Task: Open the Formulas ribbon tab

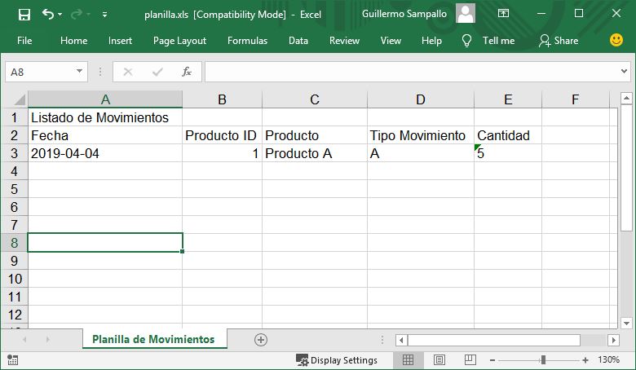Action: 247,41
